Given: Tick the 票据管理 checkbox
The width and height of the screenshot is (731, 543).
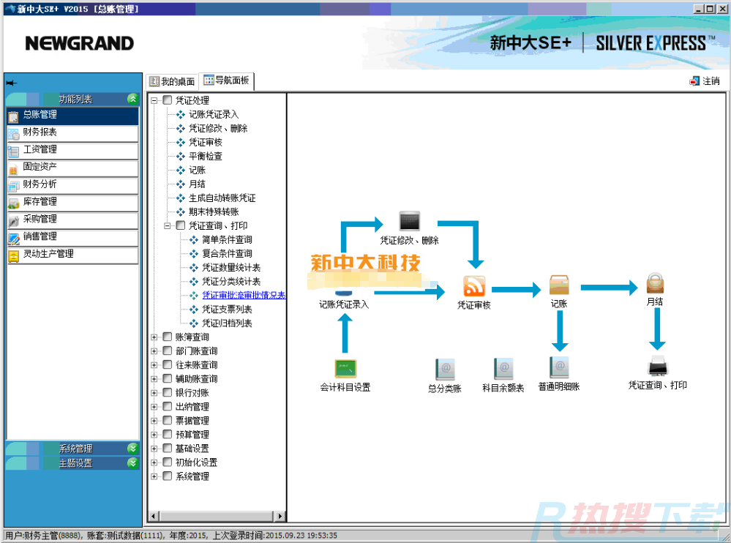Looking at the screenshot, I should click(x=168, y=420).
